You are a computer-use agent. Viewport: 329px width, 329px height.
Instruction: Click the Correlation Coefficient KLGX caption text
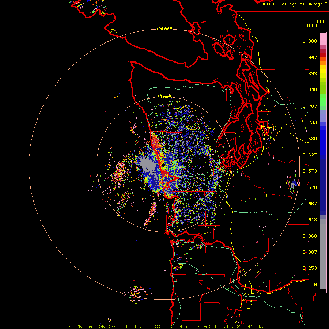point(166,326)
